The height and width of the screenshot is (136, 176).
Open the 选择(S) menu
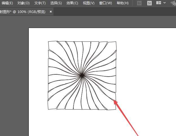pos(56,3)
